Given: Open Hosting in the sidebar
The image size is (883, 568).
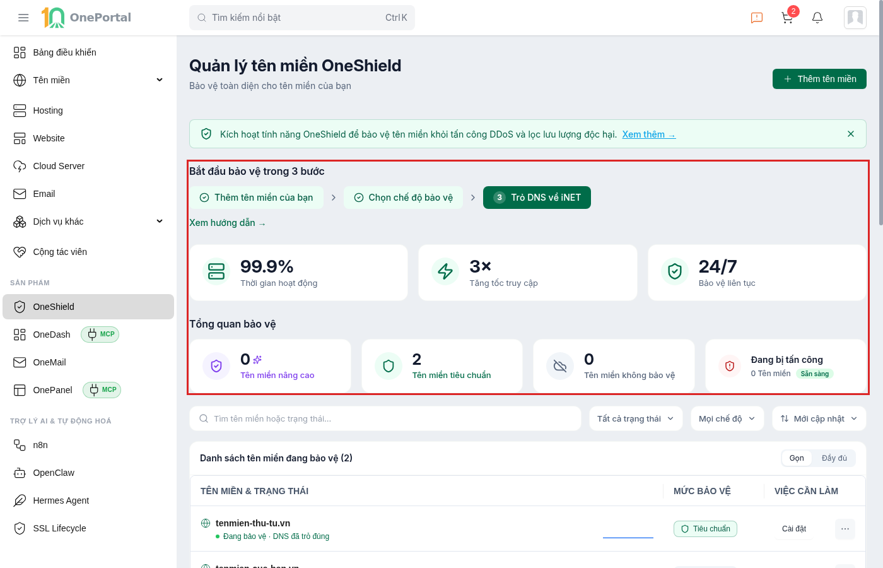Looking at the screenshot, I should click(x=88, y=110).
